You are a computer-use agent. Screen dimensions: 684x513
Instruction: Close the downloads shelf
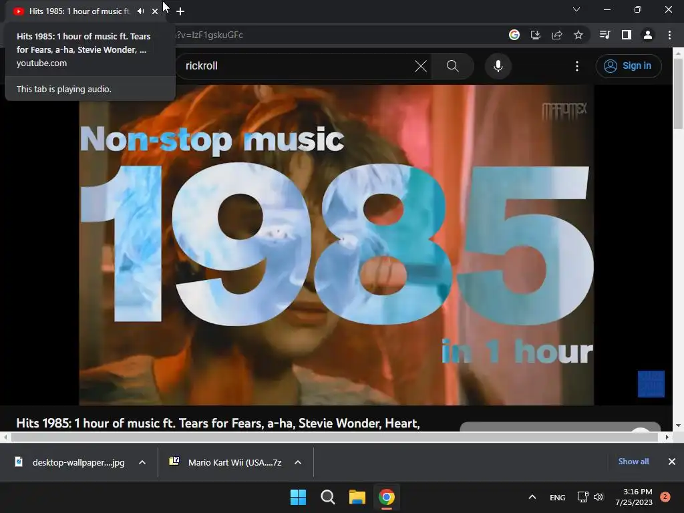[x=672, y=462]
